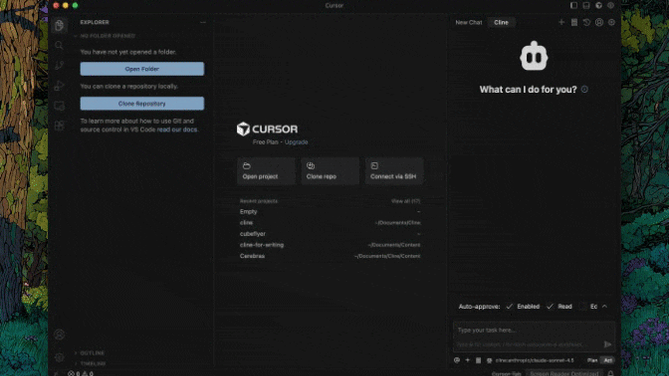Click the Open Folder button

point(142,69)
